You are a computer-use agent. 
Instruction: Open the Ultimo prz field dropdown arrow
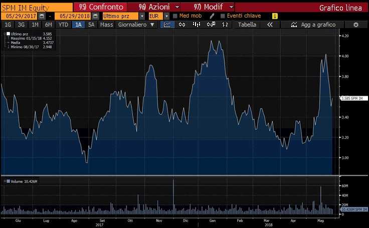pos(142,16)
